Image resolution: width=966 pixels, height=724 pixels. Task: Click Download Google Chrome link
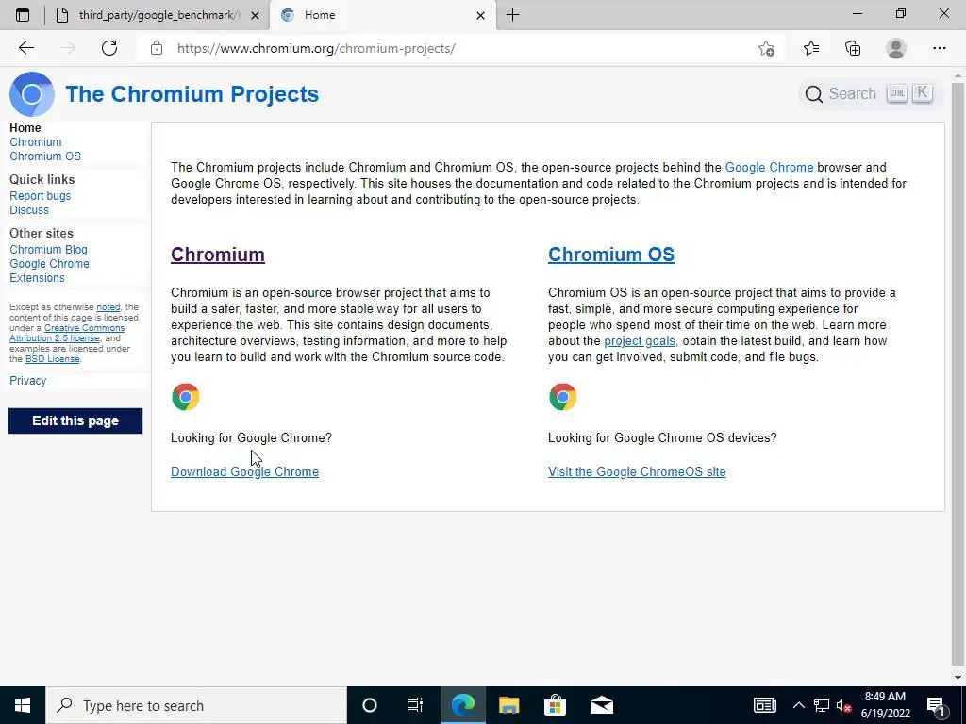click(x=244, y=471)
